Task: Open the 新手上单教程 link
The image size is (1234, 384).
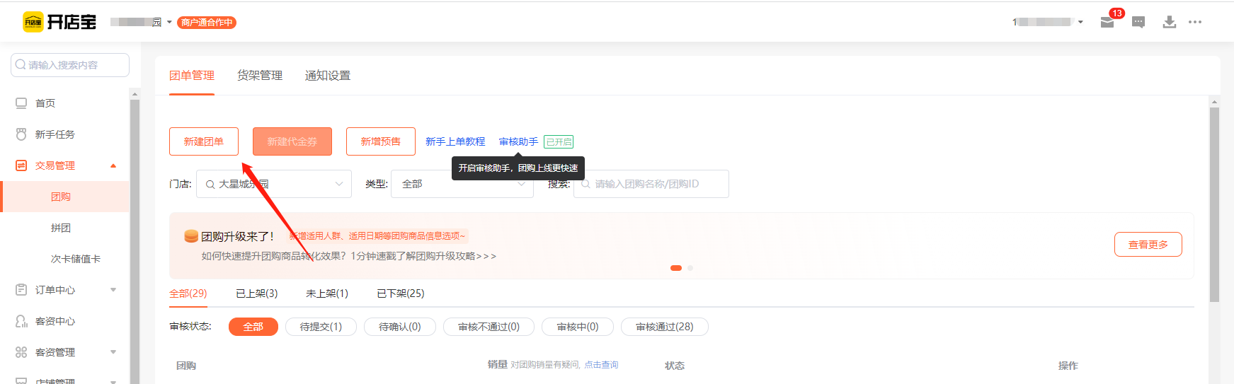Action: point(455,142)
